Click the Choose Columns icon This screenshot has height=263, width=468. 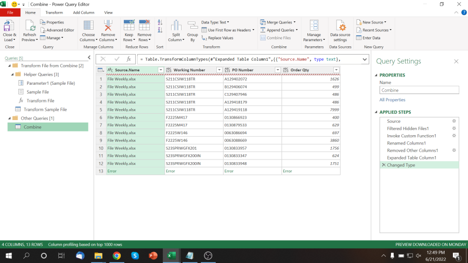pyautogui.click(x=88, y=26)
